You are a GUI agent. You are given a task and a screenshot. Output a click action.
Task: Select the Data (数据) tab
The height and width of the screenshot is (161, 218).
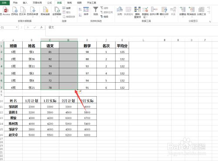pyautogui.click(x=59, y=3)
